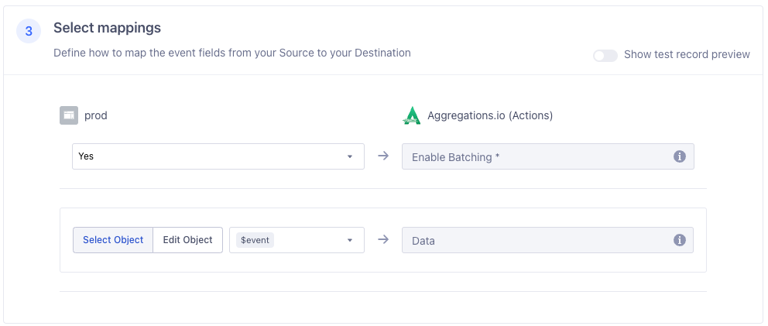Click the Select mappings heading
The image size is (768, 326).
(107, 28)
